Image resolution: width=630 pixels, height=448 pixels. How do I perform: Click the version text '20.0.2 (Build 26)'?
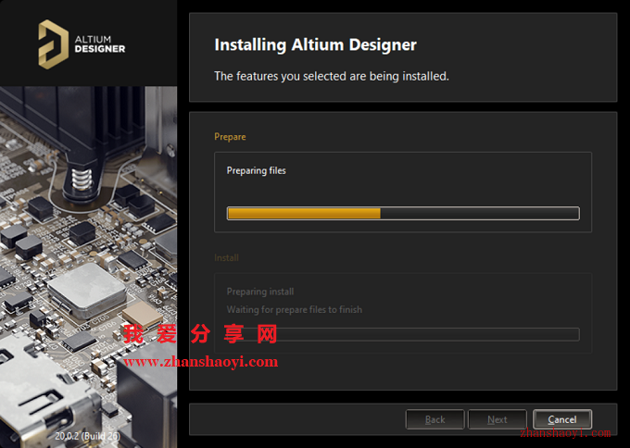tap(88, 436)
